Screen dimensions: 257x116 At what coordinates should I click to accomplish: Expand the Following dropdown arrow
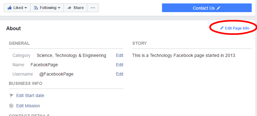tap(59, 8)
